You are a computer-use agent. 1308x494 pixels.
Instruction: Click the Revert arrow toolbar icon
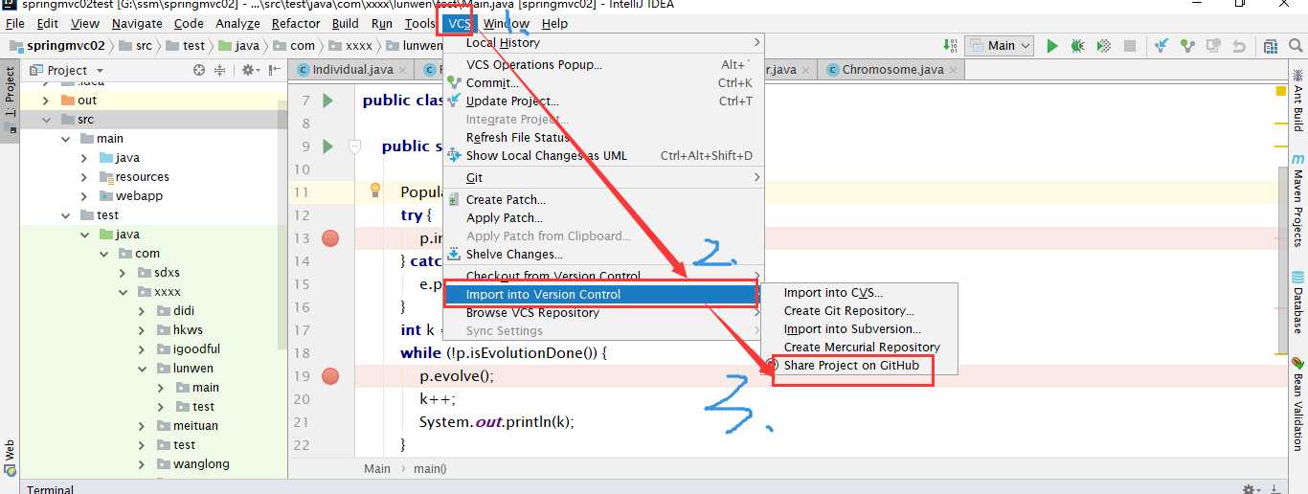(x=1239, y=45)
